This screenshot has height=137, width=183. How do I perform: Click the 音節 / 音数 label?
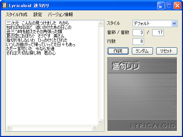pyautogui.click(x=118, y=32)
